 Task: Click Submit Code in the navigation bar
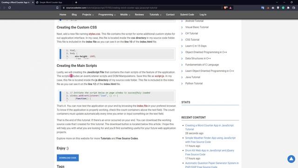[x=187, y=14]
